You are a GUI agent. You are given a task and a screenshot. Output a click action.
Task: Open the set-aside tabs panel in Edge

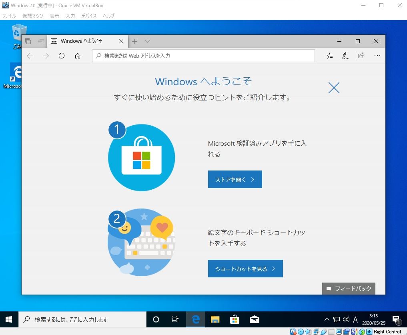28,41
